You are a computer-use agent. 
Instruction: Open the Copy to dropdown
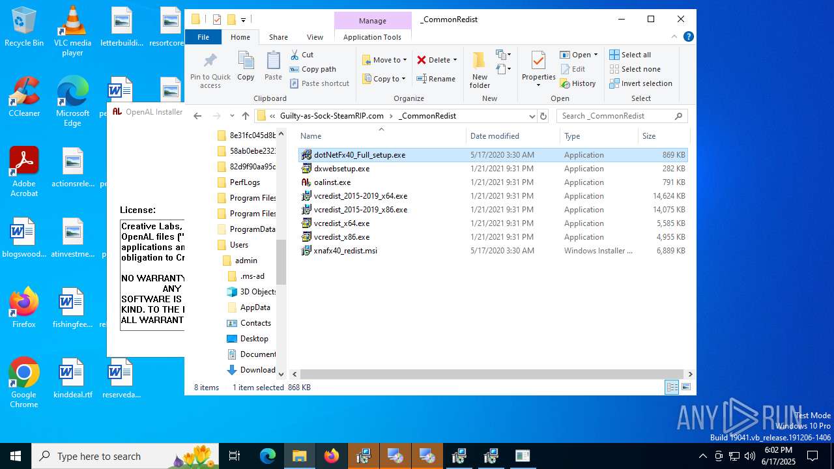tap(384, 79)
